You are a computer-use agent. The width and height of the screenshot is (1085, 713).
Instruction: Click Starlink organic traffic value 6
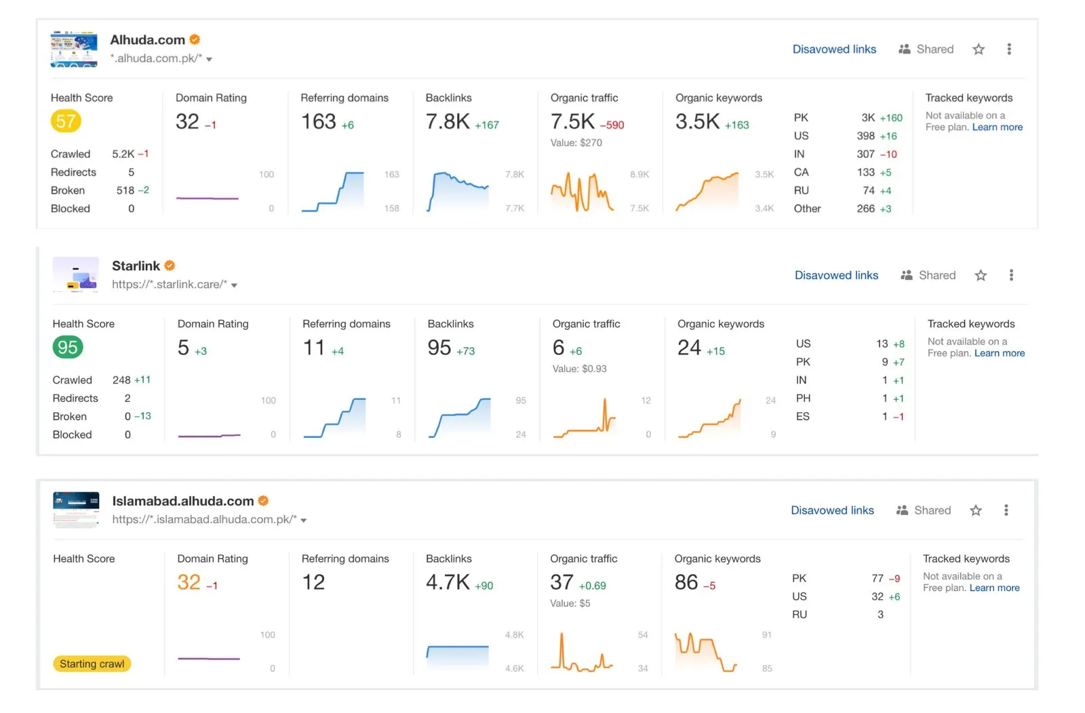click(x=559, y=348)
